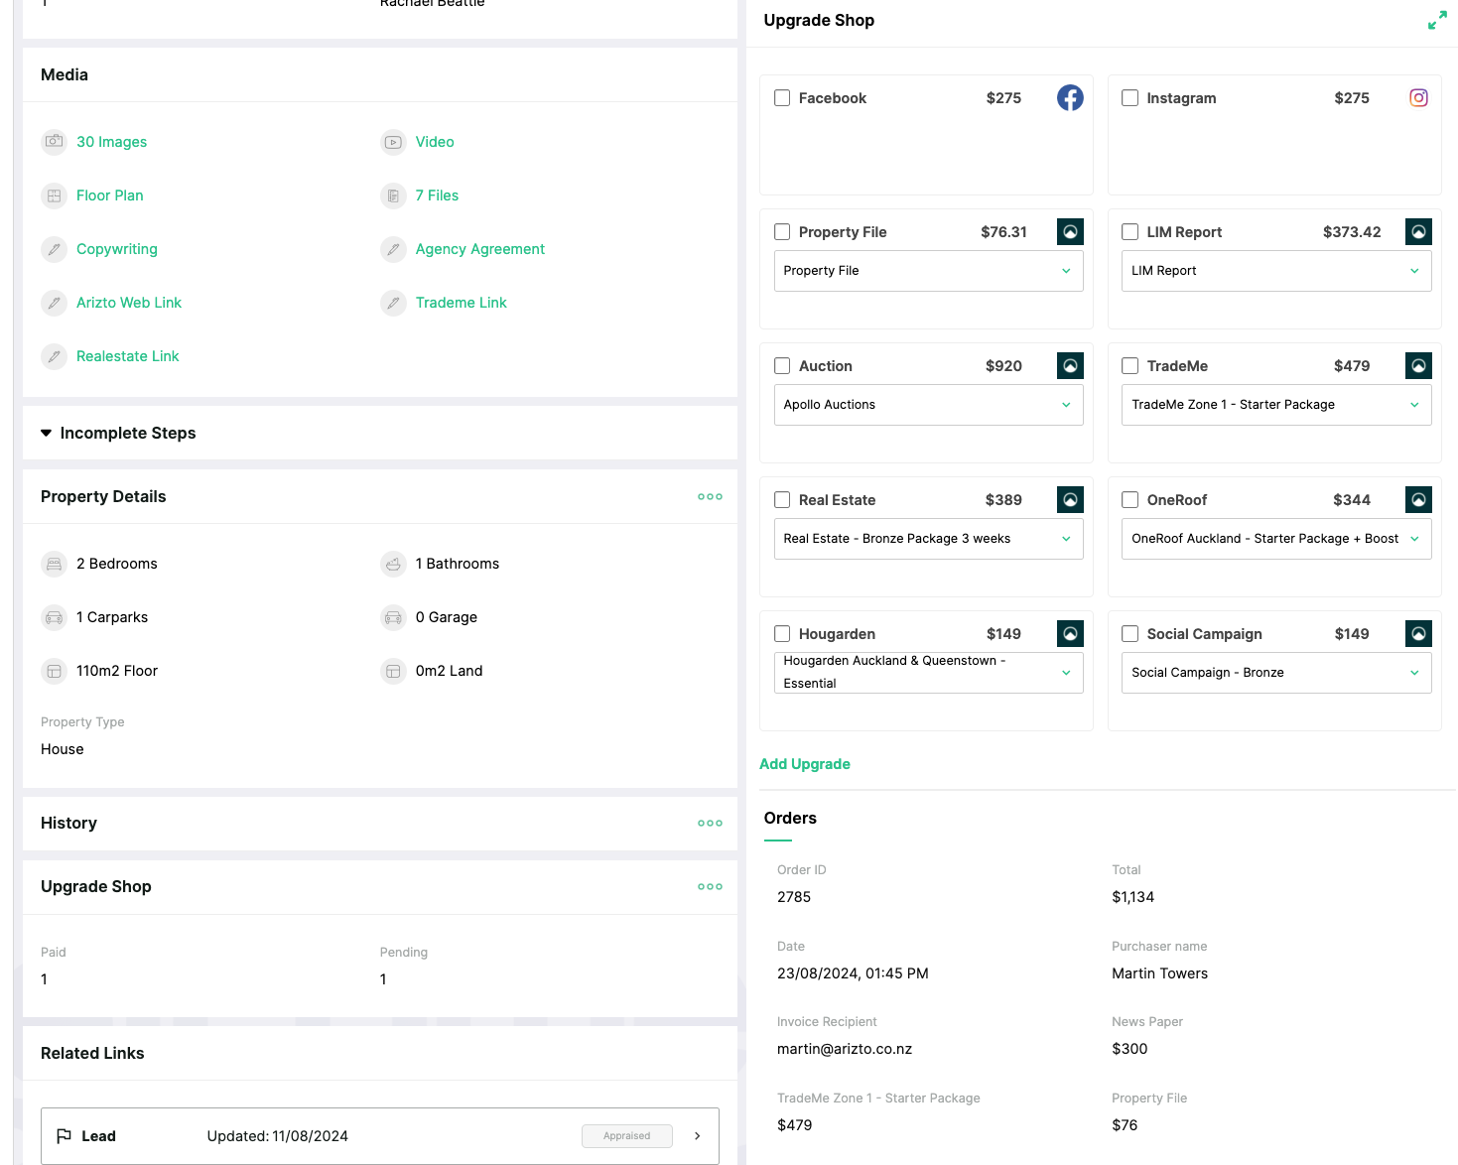Open History three-dot menu

point(710,823)
